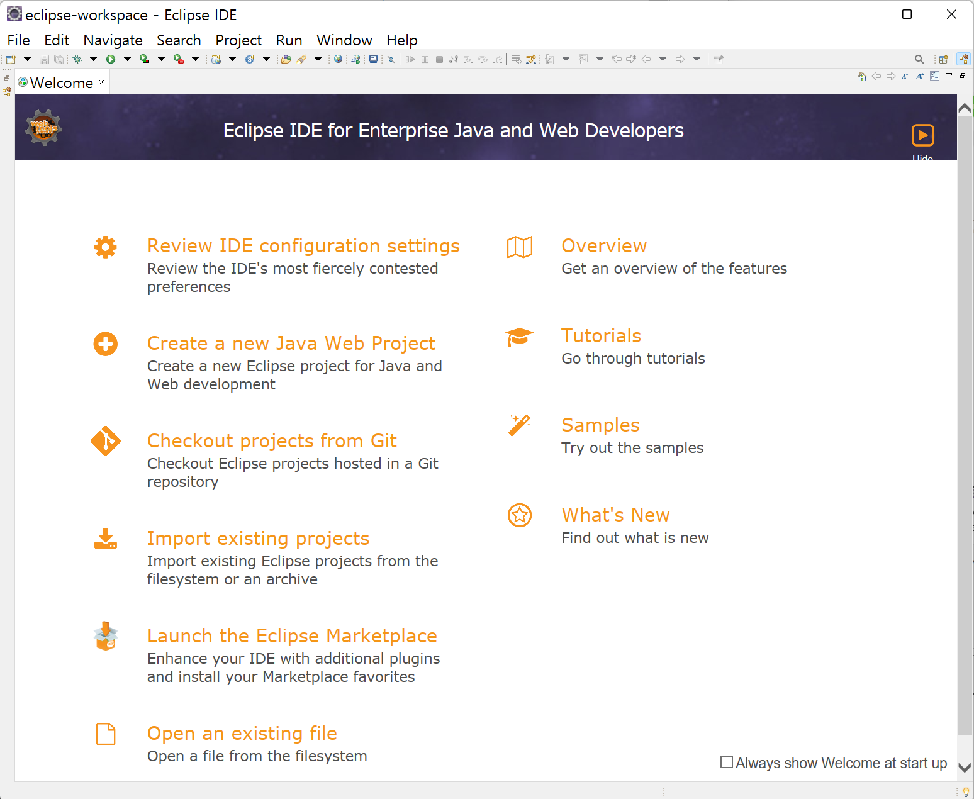Image resolution: width=974 pixels, height=799 pixels.
Task: Click the Coverage launch icon
Action: (x=145, y=59)
